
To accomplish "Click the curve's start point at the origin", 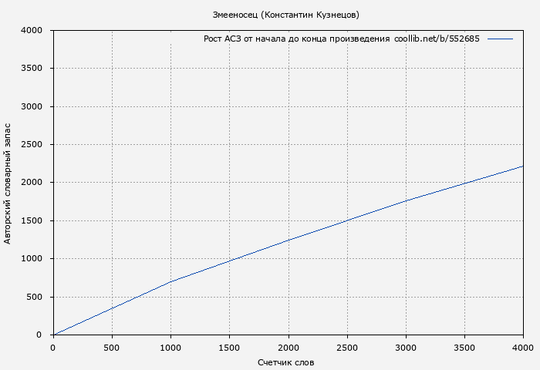I will click(53, 335).
